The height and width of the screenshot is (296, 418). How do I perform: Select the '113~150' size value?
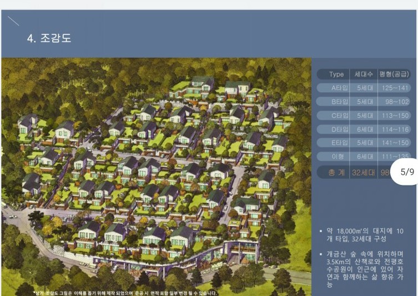pos(395,116)
